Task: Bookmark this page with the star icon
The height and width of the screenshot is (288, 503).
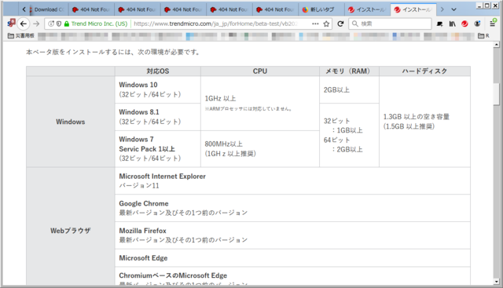Action: coord(326,24)
